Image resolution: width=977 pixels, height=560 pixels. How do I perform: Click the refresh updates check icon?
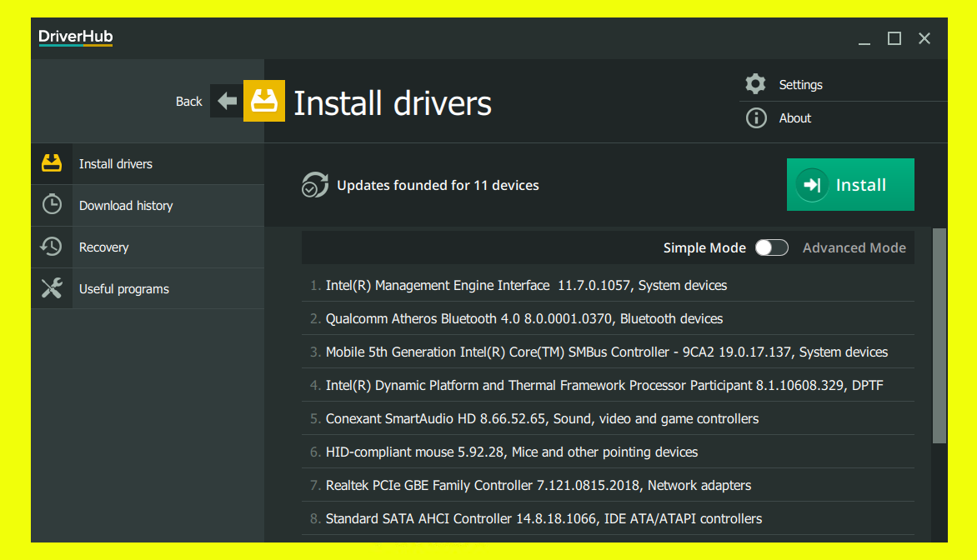pos(314,185)
